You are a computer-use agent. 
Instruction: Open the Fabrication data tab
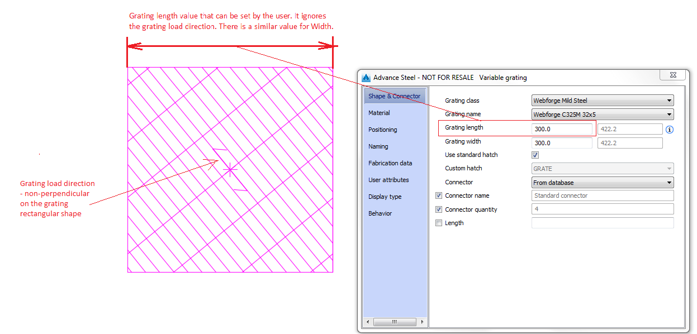coord(395,163)
